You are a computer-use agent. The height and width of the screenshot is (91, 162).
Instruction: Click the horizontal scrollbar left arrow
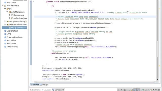(35, 82)
